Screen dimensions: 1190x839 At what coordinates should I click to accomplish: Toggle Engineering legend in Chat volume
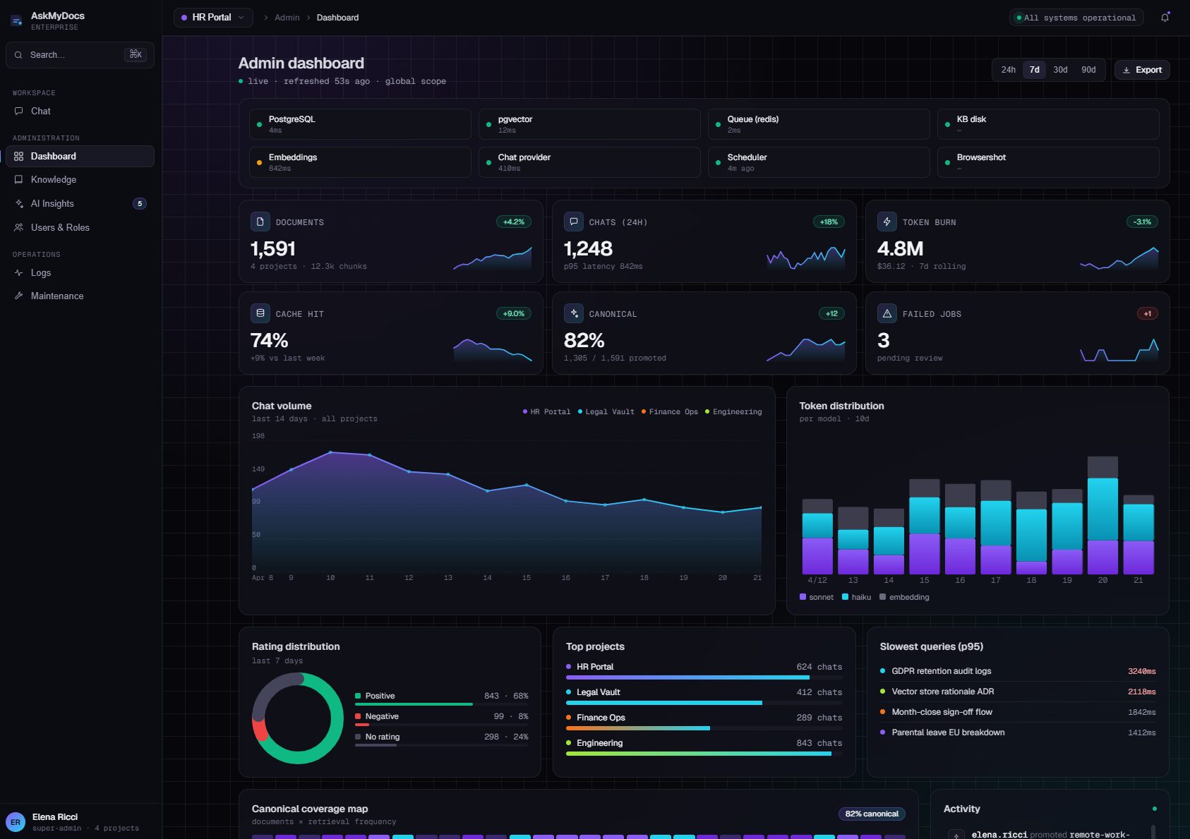pos(733,411)
